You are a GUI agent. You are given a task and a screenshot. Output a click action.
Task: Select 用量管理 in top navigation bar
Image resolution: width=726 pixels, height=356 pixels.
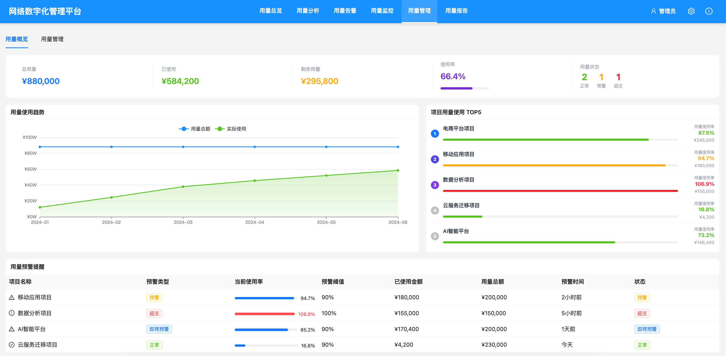coord(419,11)
